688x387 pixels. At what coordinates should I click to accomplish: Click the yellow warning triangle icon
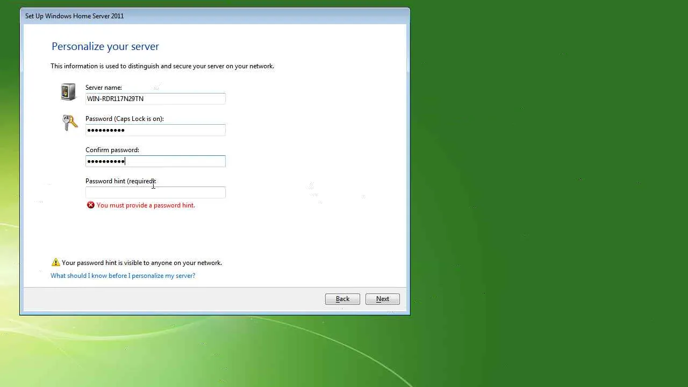(55, 262)
